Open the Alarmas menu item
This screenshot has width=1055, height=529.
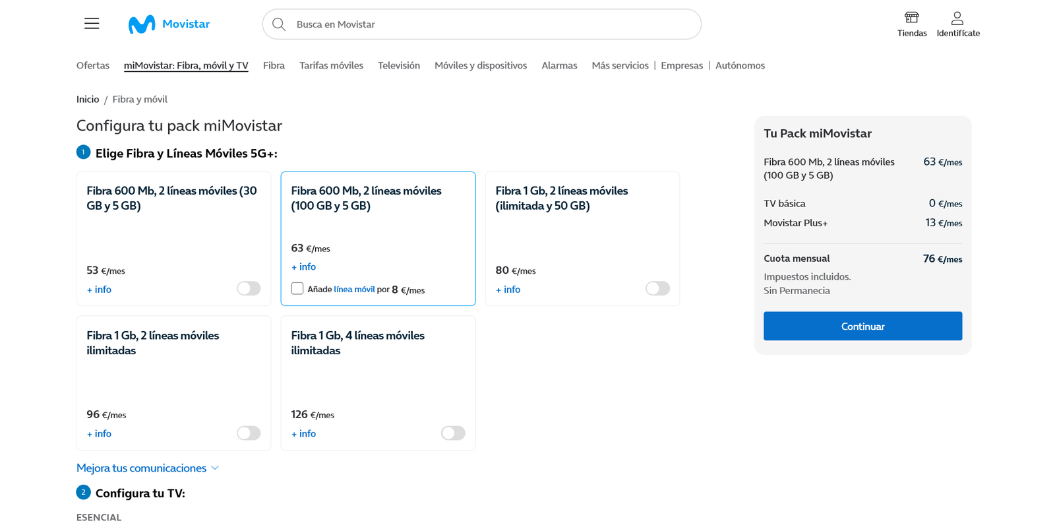coord(559,65)
